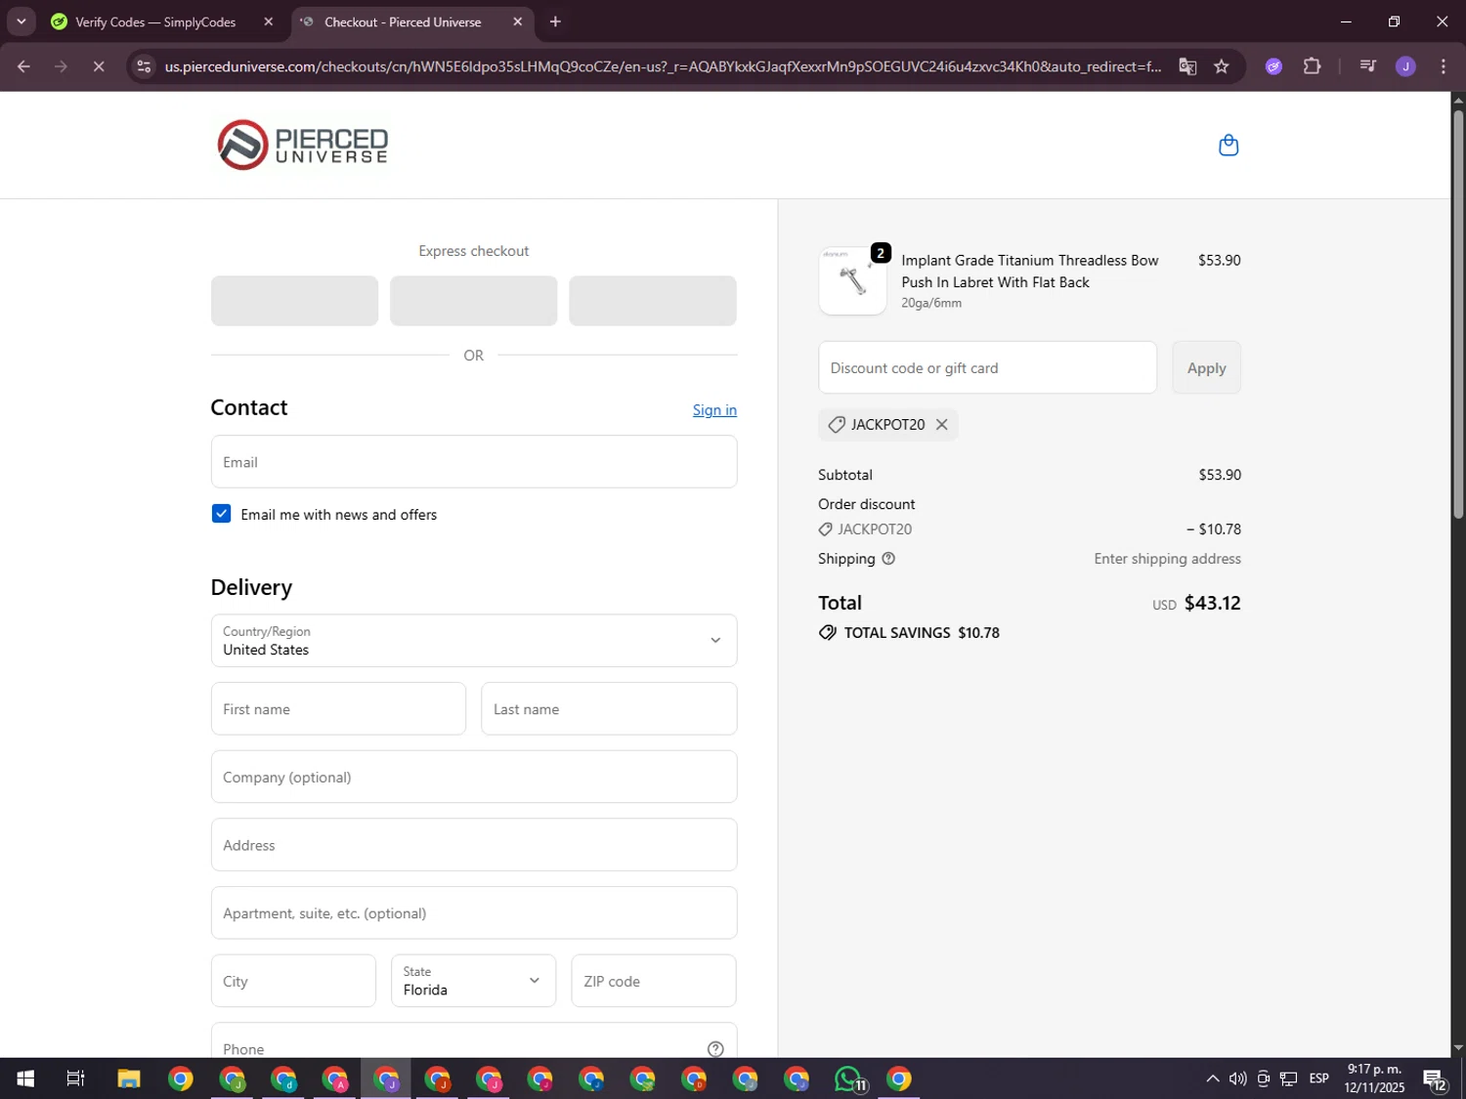Screen dimensions: 1466x1099
Task: Open shipping info help icon
Action: 888,559
